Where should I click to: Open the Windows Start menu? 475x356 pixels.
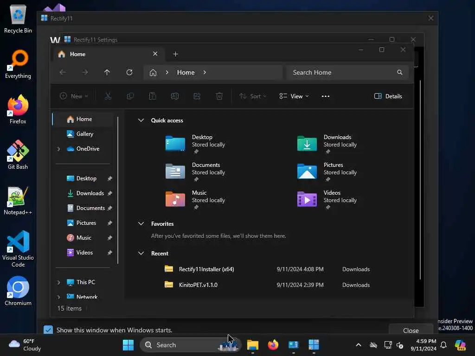point(128,345)
